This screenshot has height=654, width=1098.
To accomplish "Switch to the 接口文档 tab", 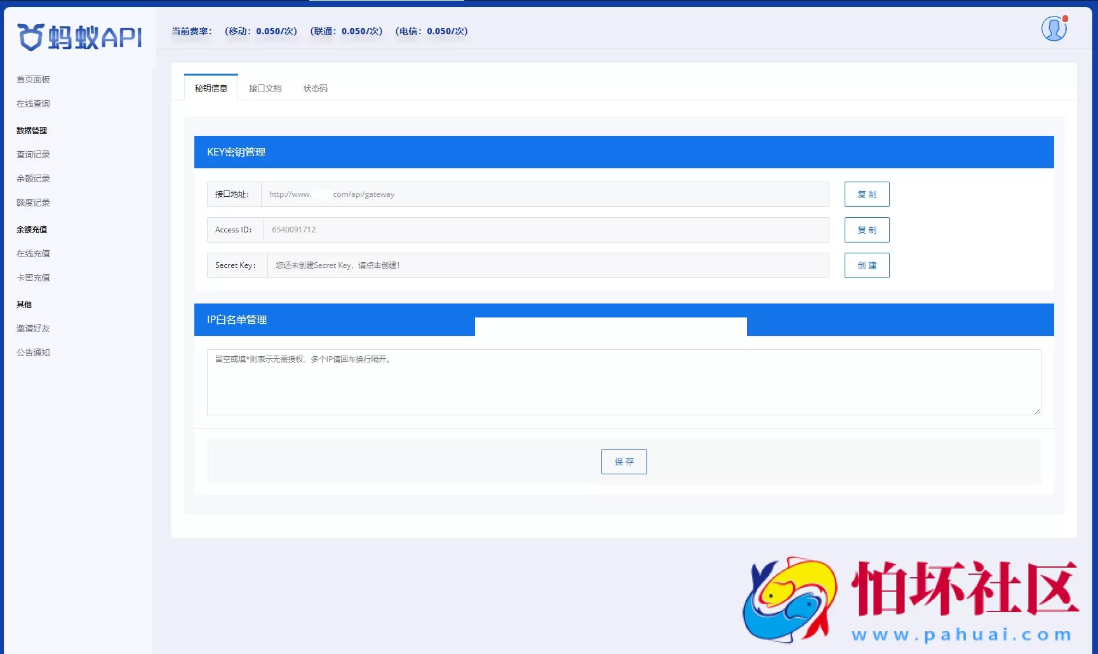I will pos(265,88).
